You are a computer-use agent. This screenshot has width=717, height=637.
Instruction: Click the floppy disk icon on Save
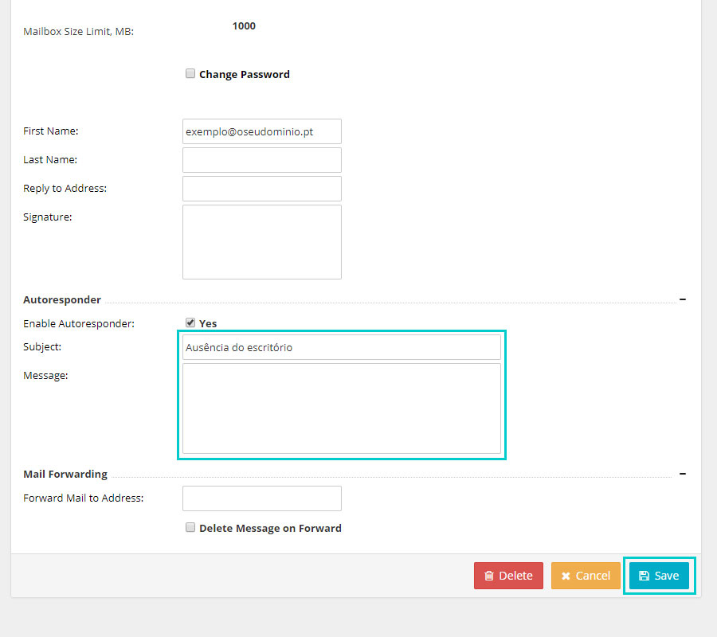point(645,576)
